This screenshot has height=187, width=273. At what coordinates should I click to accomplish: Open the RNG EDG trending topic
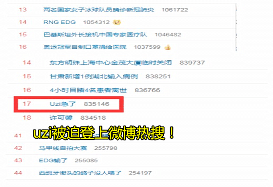(59, 22)
